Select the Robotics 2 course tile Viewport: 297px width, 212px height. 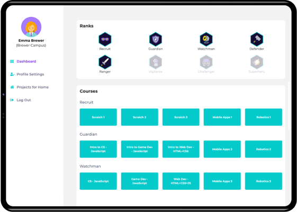(x=264, y=149)
